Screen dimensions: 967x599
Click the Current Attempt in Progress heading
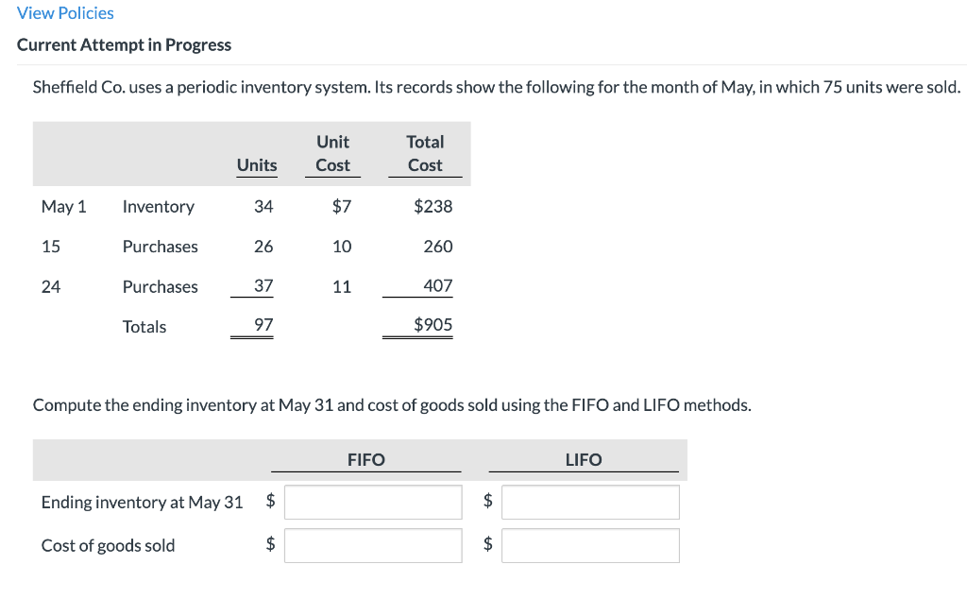[x=124, y=45]
